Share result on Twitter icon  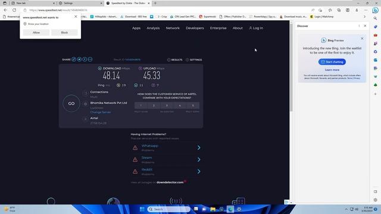[x=79, y=59]
